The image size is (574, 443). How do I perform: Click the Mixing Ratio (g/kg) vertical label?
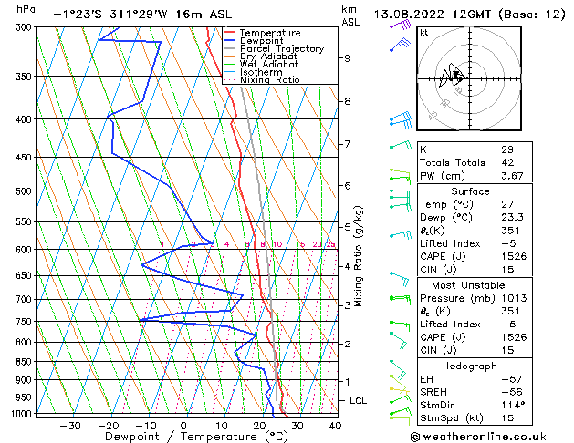pos(358,256)
